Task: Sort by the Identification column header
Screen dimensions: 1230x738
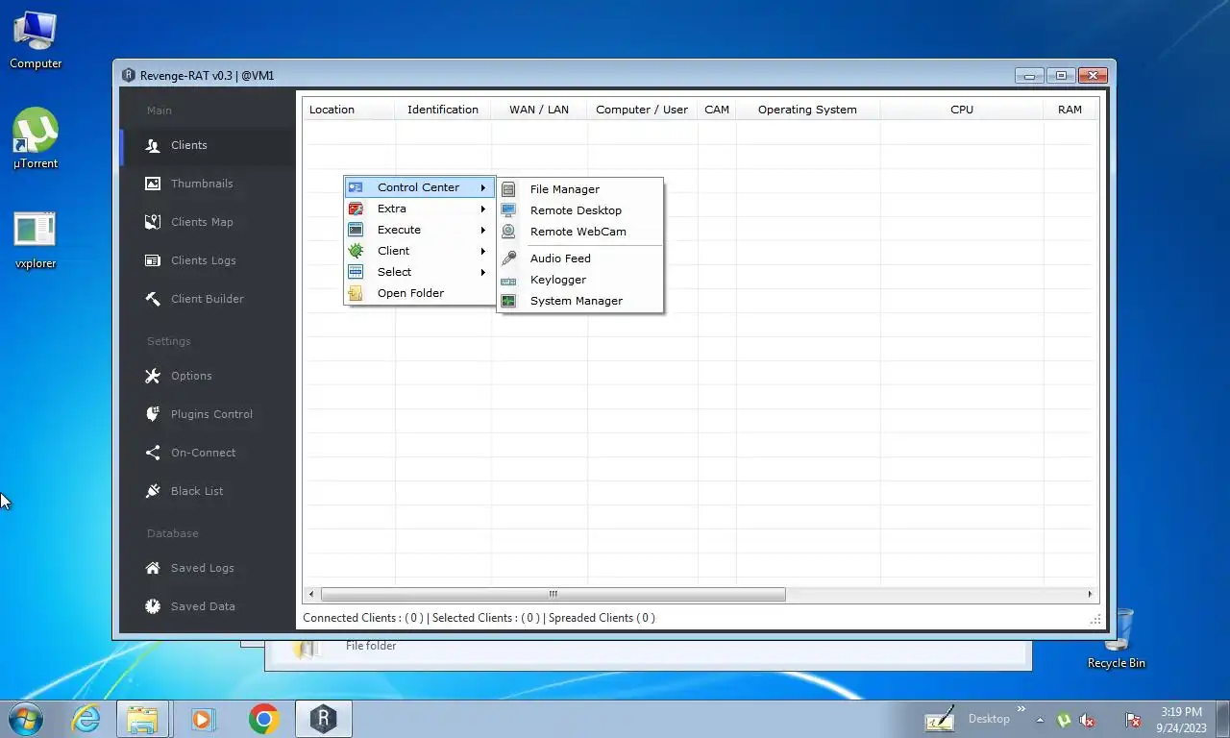Action: pos(443,110)
